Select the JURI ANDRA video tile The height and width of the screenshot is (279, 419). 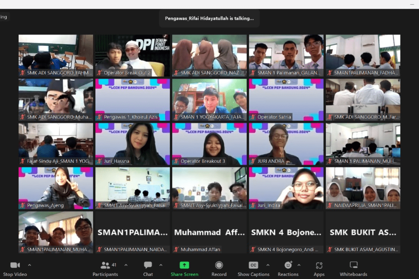[286, 144]
